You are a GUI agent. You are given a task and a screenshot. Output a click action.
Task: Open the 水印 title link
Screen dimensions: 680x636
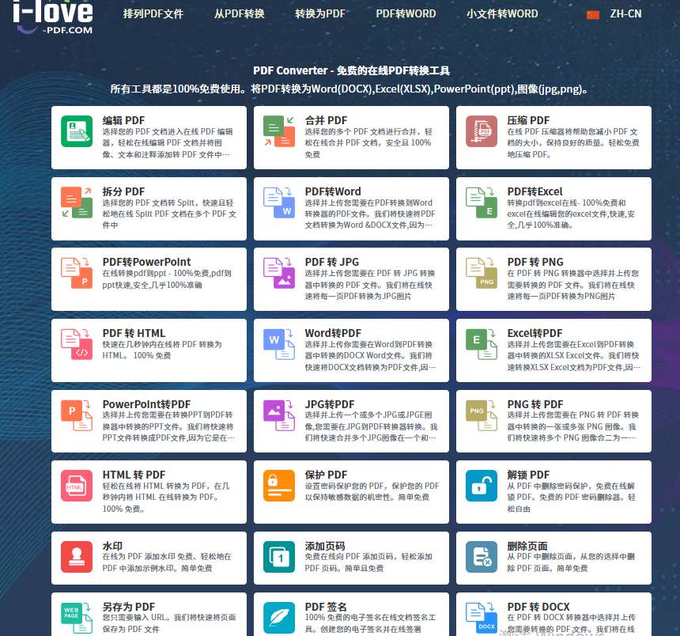pyautogui.click(x=112, y=546)
